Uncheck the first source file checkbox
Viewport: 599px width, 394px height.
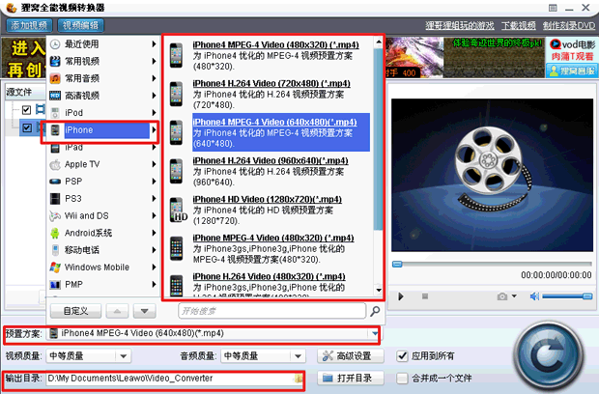pyautogui.click(x=26, y=110)
